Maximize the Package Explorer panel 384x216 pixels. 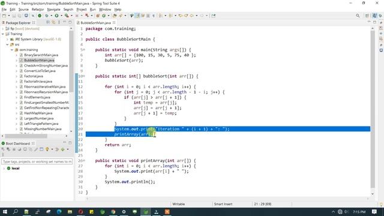pyautogui.click(x=70, y=22)
